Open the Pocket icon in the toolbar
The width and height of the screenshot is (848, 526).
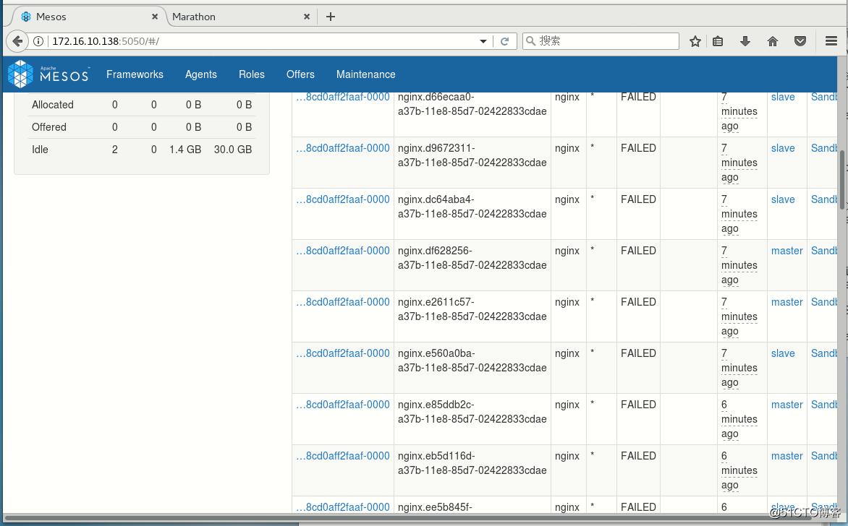click(x=800, y=41)
